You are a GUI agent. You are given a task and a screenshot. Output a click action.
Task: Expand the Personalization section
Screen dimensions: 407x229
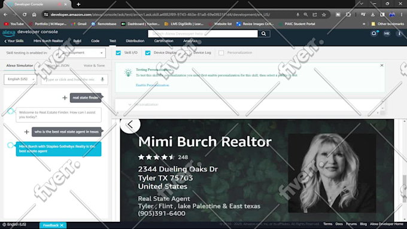(130, 105)
